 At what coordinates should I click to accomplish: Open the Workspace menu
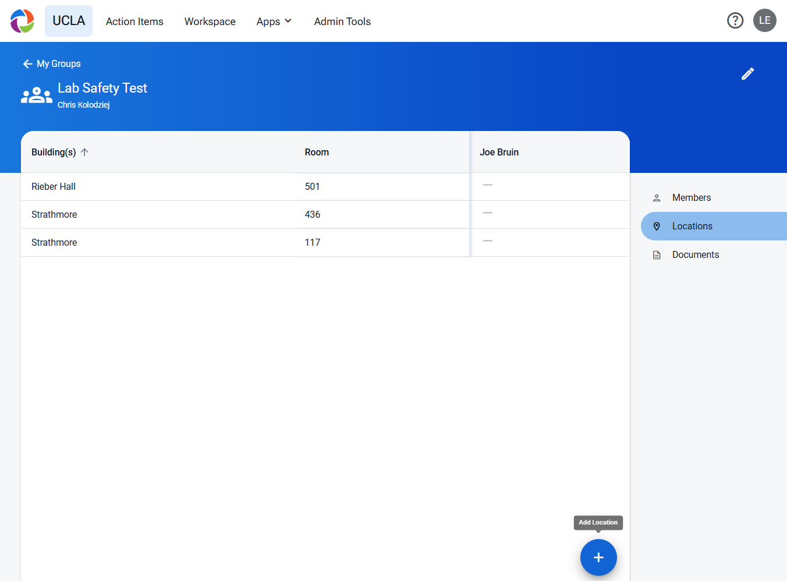point(210,22)
